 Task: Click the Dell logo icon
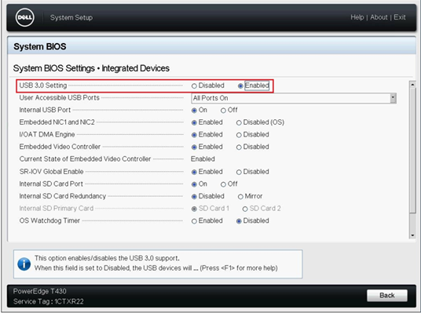coord(25,18)
